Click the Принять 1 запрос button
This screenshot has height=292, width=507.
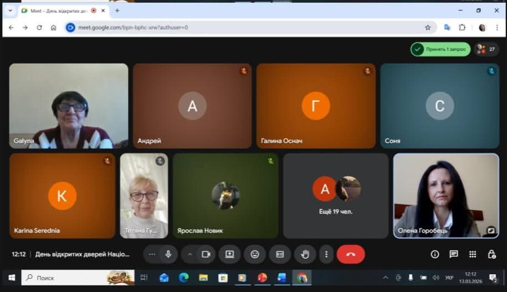point(441,49)
